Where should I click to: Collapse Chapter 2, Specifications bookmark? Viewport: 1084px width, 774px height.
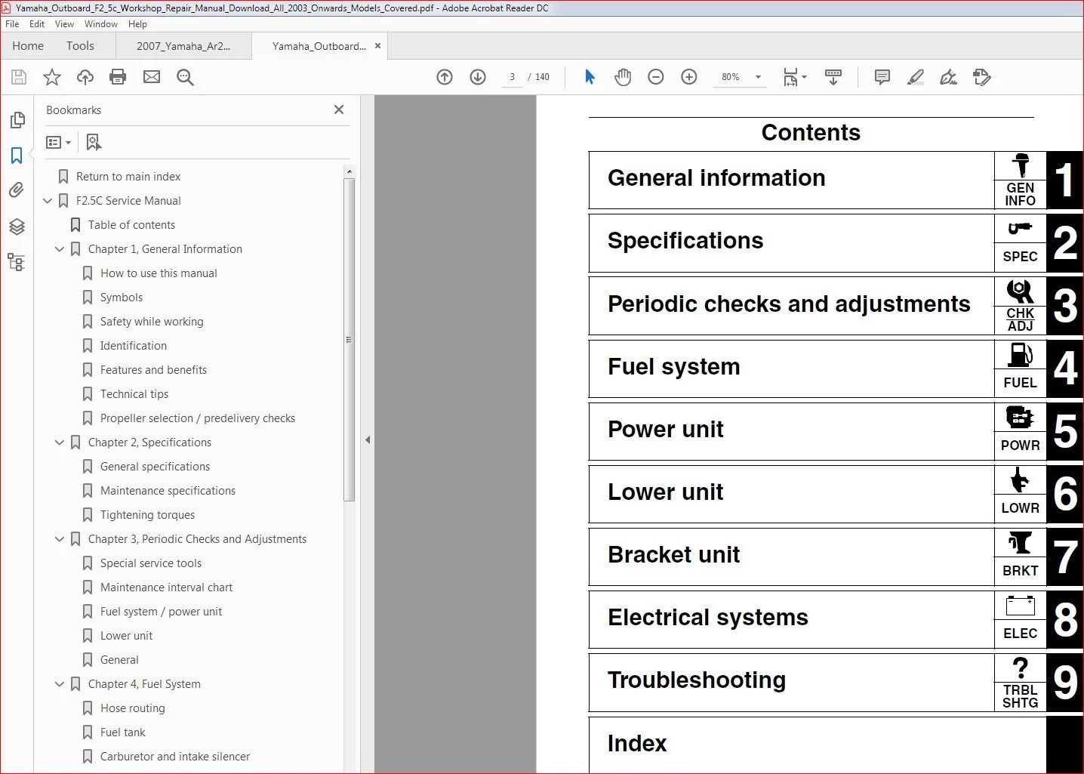(60, 443)
